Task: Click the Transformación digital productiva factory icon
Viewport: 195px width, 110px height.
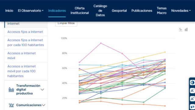Action: pyautogui.click(x=11, y=90)
